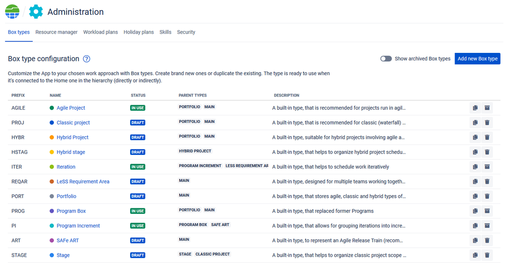The height and width of the screenshot is (280, 508).
Task: Click the orange Hybrid Project color dot
Action: click(51, 137)
